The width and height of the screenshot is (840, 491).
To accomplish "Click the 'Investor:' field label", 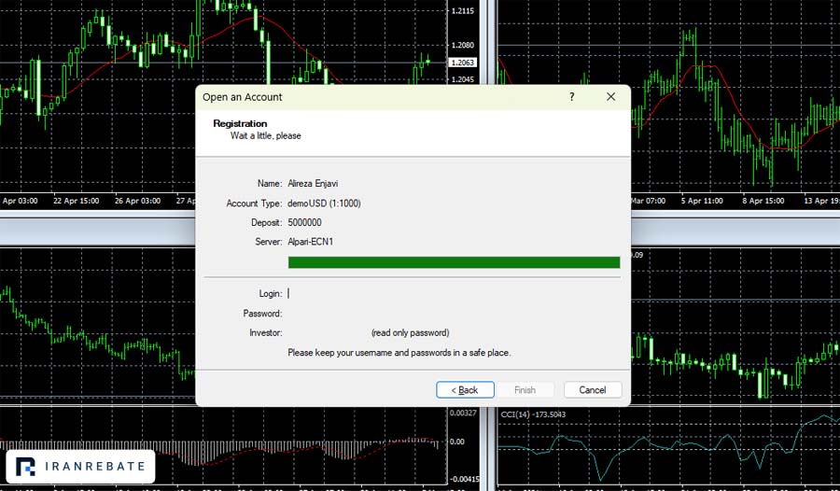I will [x=266, y=333].
